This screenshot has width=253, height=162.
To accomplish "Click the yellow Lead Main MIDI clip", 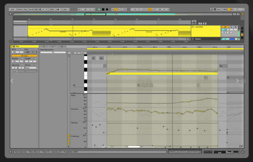I will (x=110, y=31).
